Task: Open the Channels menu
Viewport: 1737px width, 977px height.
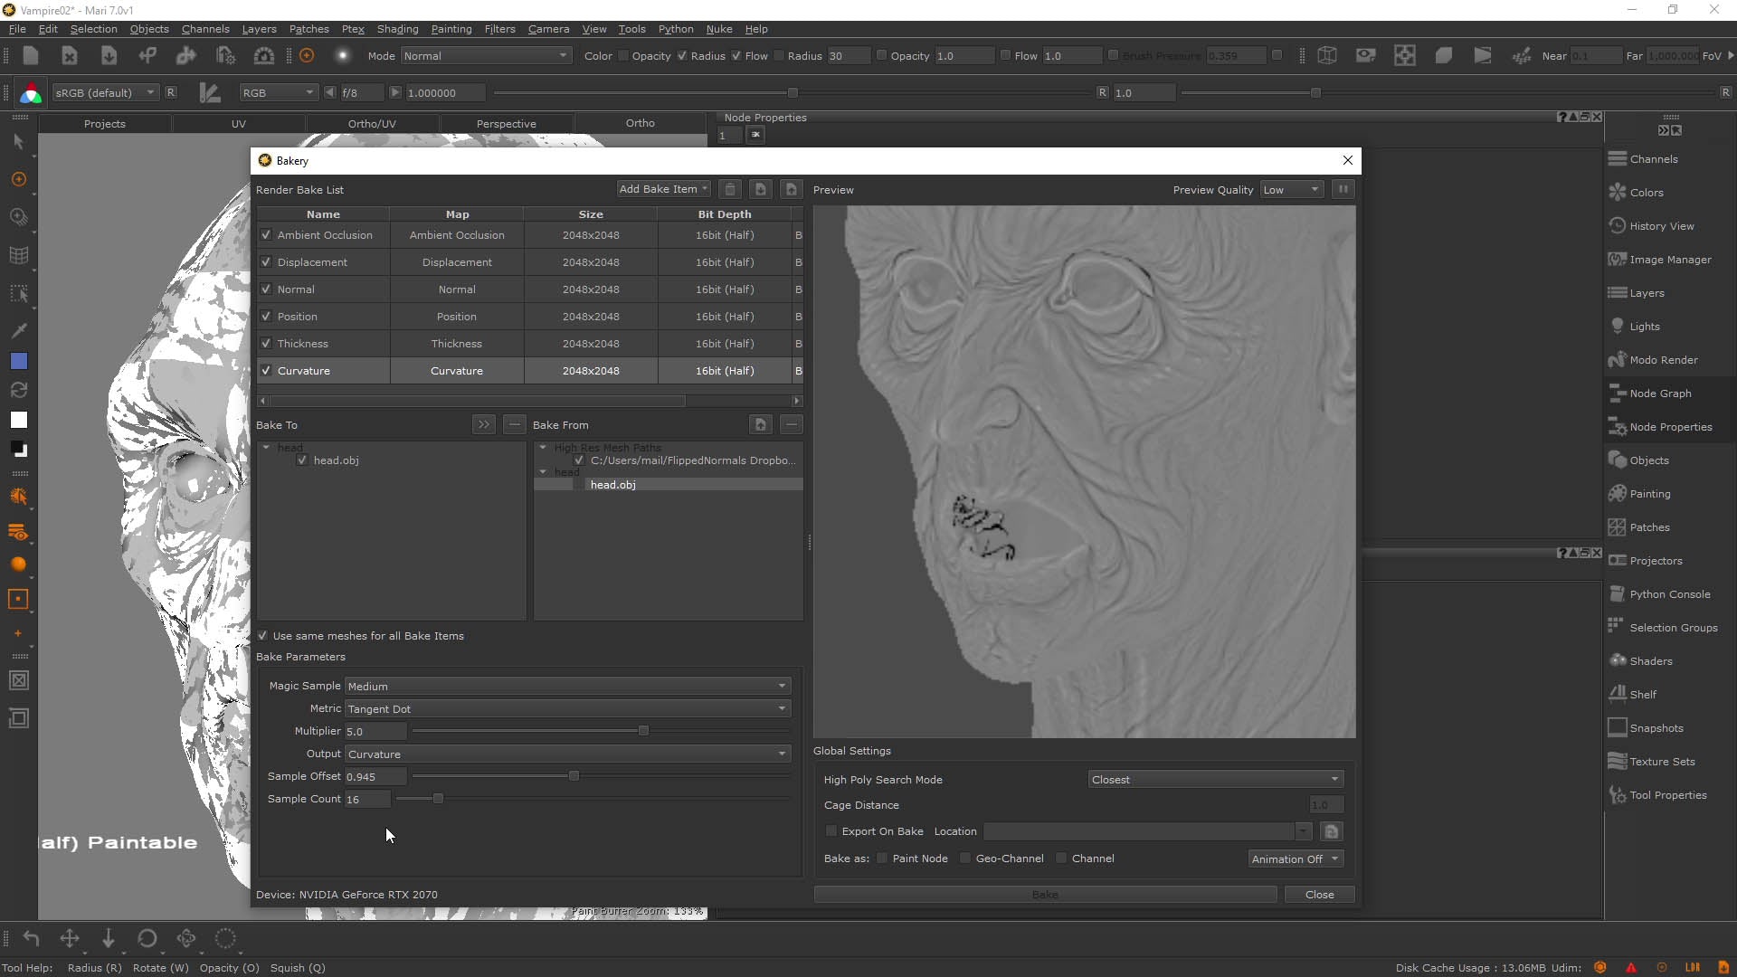Action: pyautogui.click(x=205, y=29)
